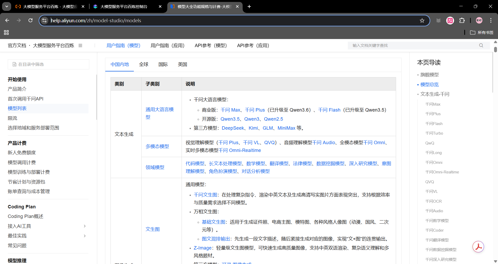The image size is (498, 264).
Task: Open the 领域模型 subcategory link
Action: pos(155,167)
